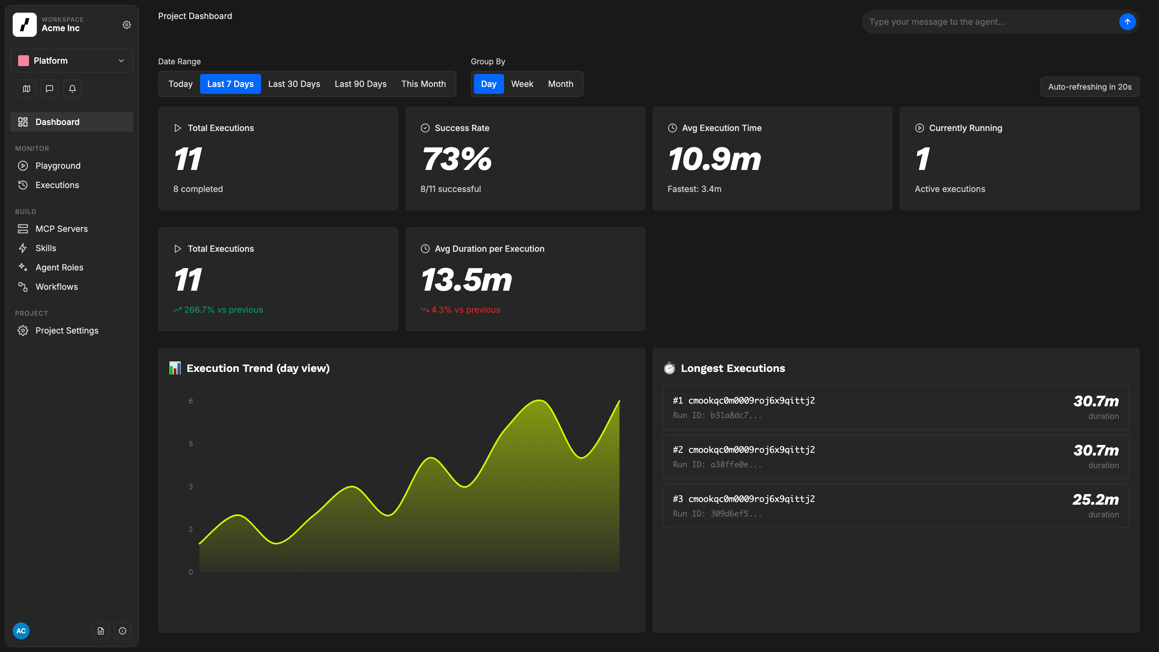The height and width of the screenshot is (652, 1159).
Task: Go to Playground page
Action: [72, 166]
